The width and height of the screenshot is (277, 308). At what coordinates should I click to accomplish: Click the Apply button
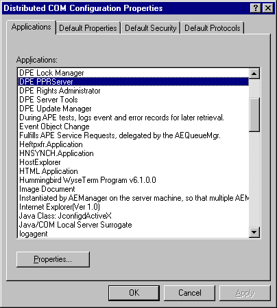245,293
